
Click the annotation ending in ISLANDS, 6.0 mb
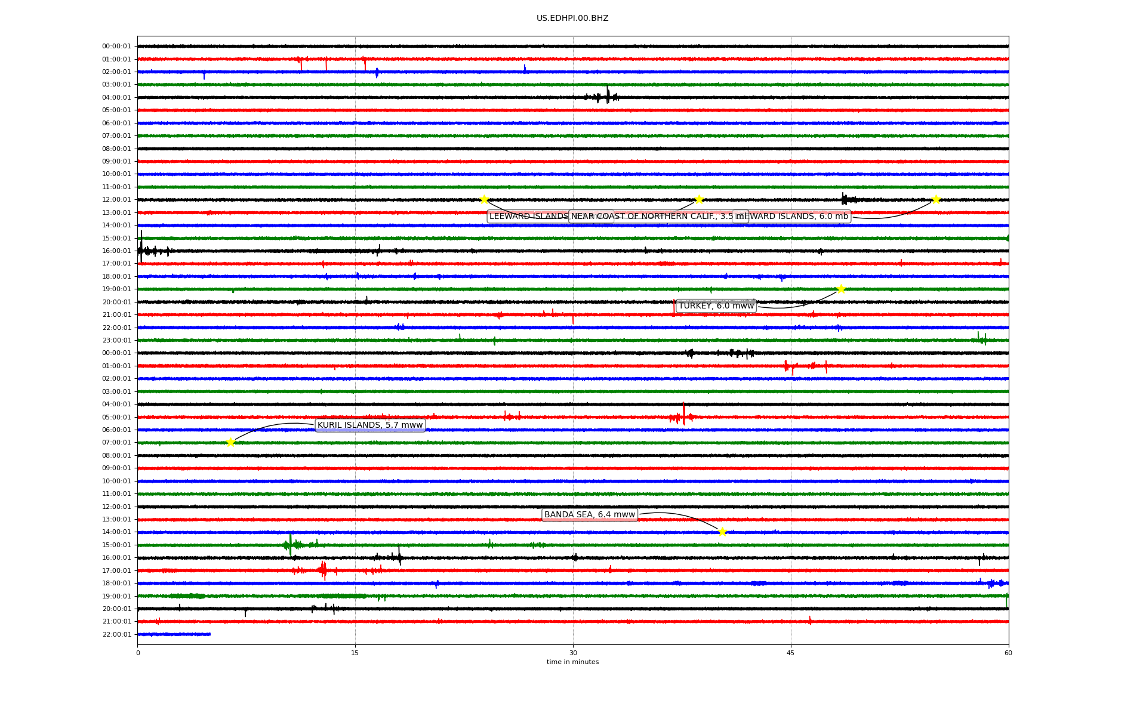click(800, 217)
